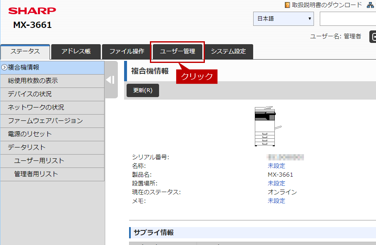The width and height of the screenshot is (376, 245).
Task: Select 複合機情報 in the sidebar
Action: [52, 67]
